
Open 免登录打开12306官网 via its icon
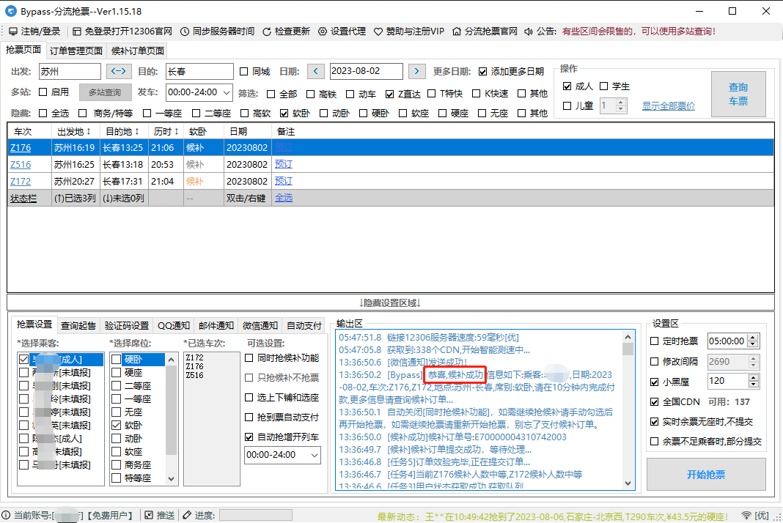pyautogui.click(x=76, y=31)
